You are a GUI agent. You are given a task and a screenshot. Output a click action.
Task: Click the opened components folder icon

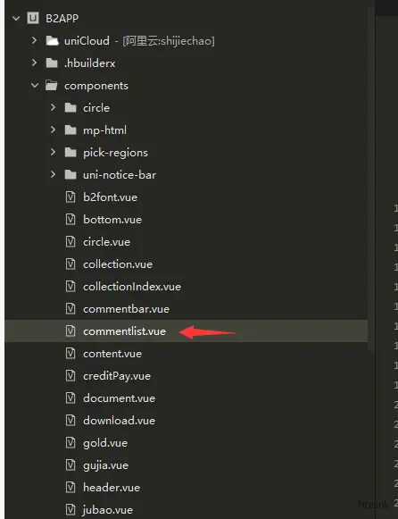[51, 86]
